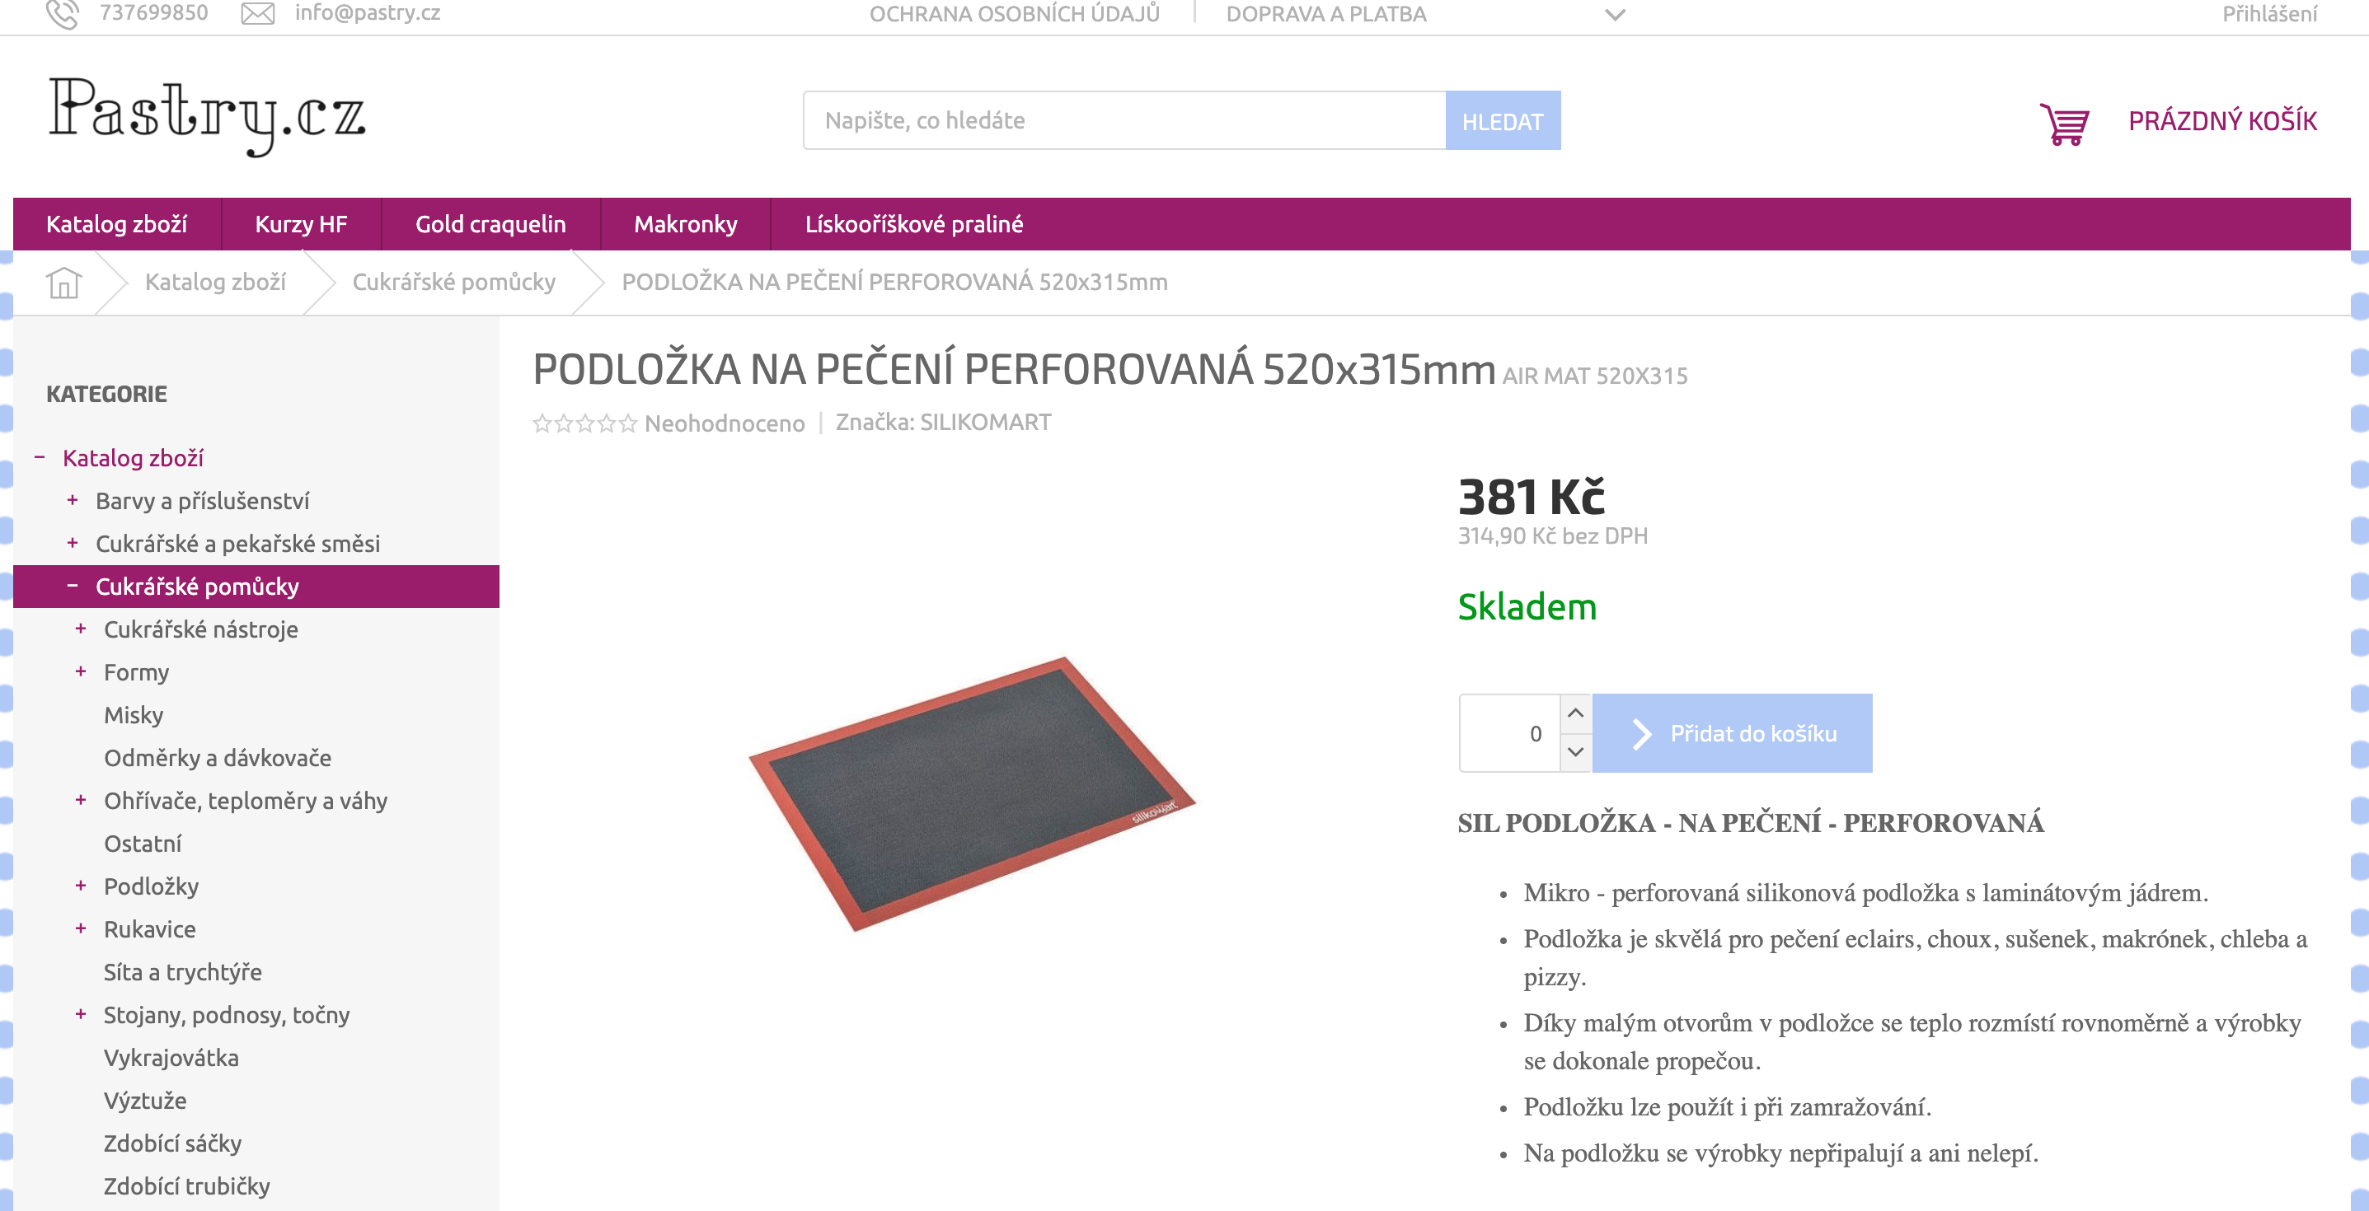Open the Gold craquelin menu item
This screenshot has width=2369, height=1211.
490,224
